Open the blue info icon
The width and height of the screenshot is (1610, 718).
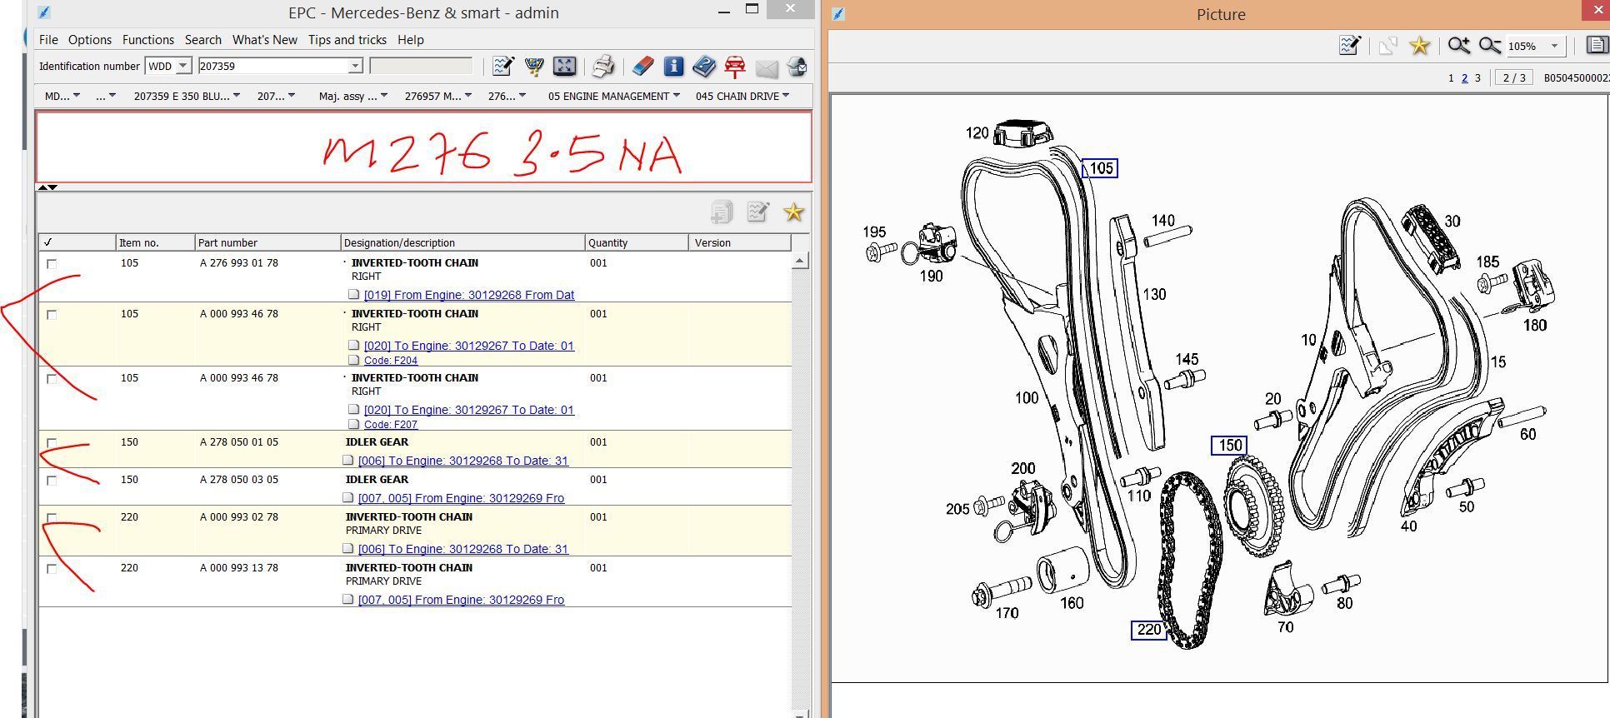673,67
